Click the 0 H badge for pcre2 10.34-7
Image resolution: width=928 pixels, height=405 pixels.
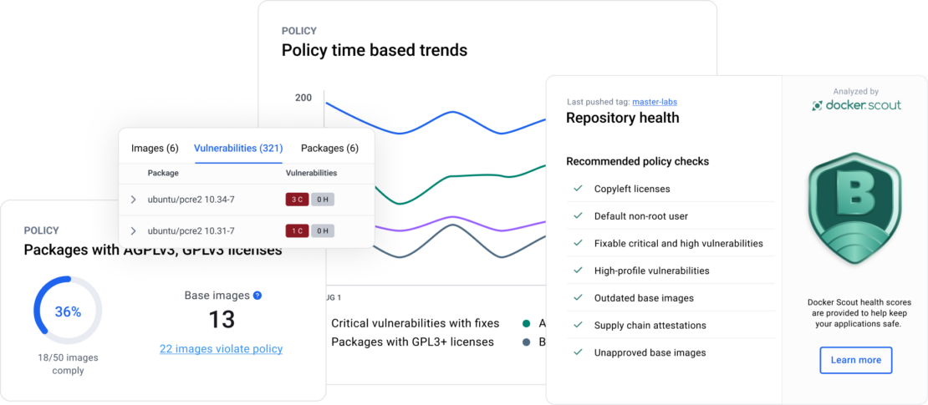(323, 200)
